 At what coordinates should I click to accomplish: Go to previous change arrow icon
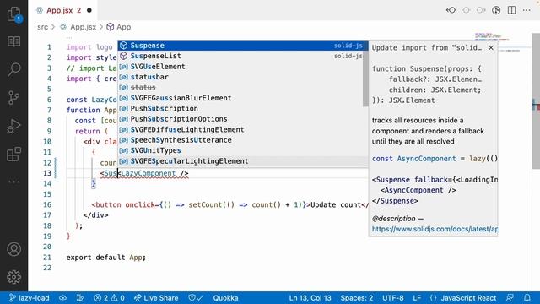[451, 10]
